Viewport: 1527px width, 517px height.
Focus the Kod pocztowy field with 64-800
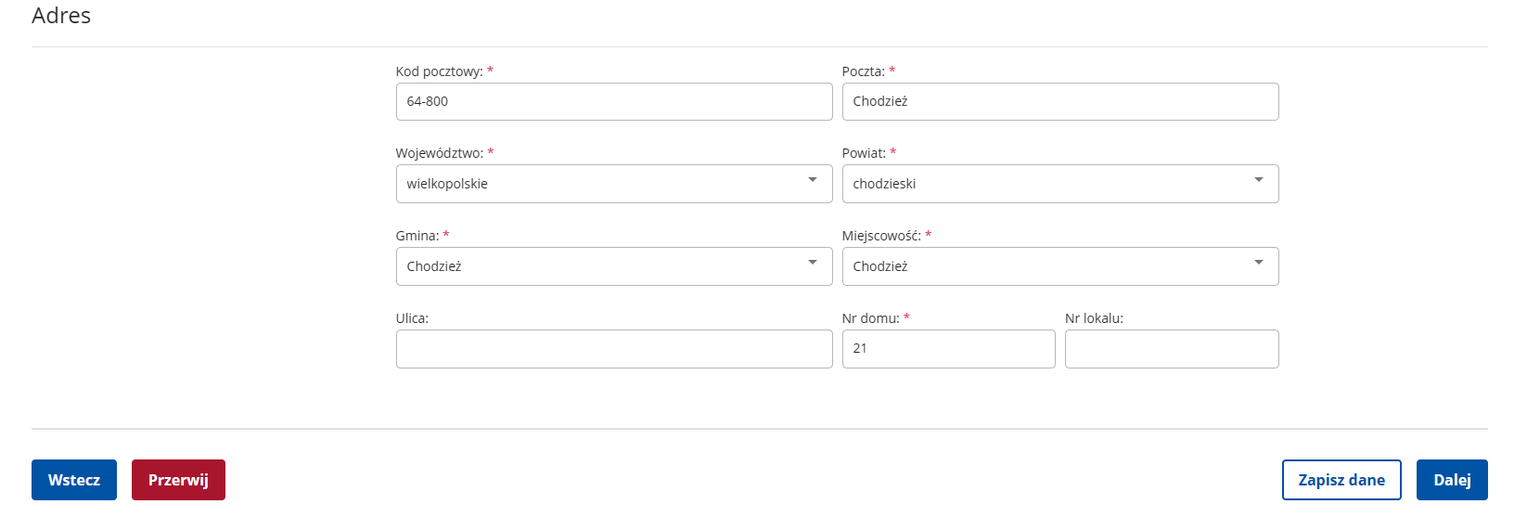614,101
